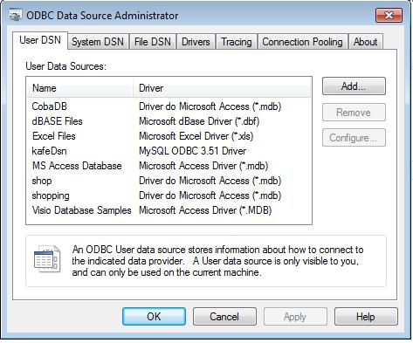The image size is (413, 343).
Task: Open the About tab
Action: pyautogui.click(x=365, y=42)
